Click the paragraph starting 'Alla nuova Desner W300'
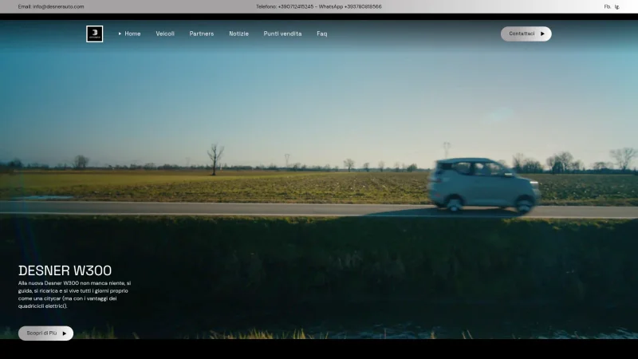The width and height of the screenshot is (638, 359). tap(74, 294)
